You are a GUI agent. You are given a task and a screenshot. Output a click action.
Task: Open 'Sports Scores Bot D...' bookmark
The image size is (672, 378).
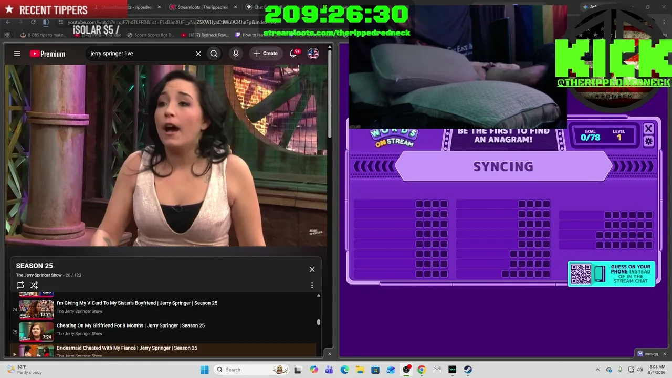151,35
